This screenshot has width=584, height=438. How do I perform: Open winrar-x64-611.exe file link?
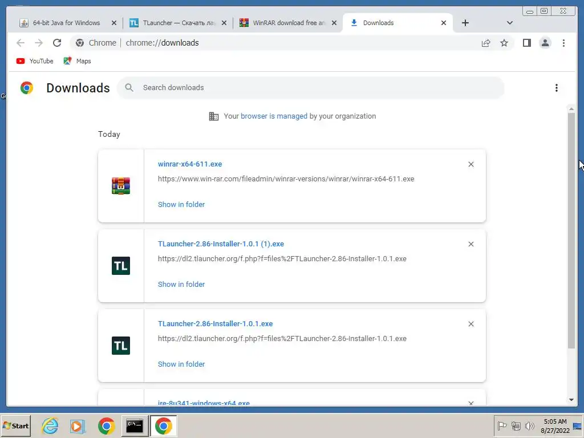[190, 164]
